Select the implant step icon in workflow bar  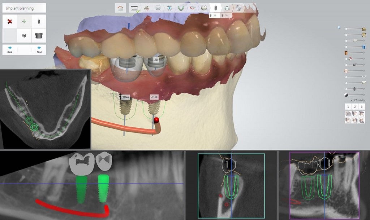click(x=215, y=8)
